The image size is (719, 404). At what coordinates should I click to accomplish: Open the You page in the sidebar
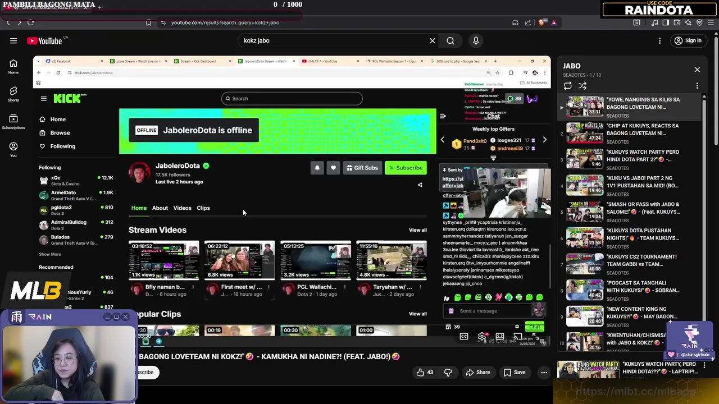[13, 149]
